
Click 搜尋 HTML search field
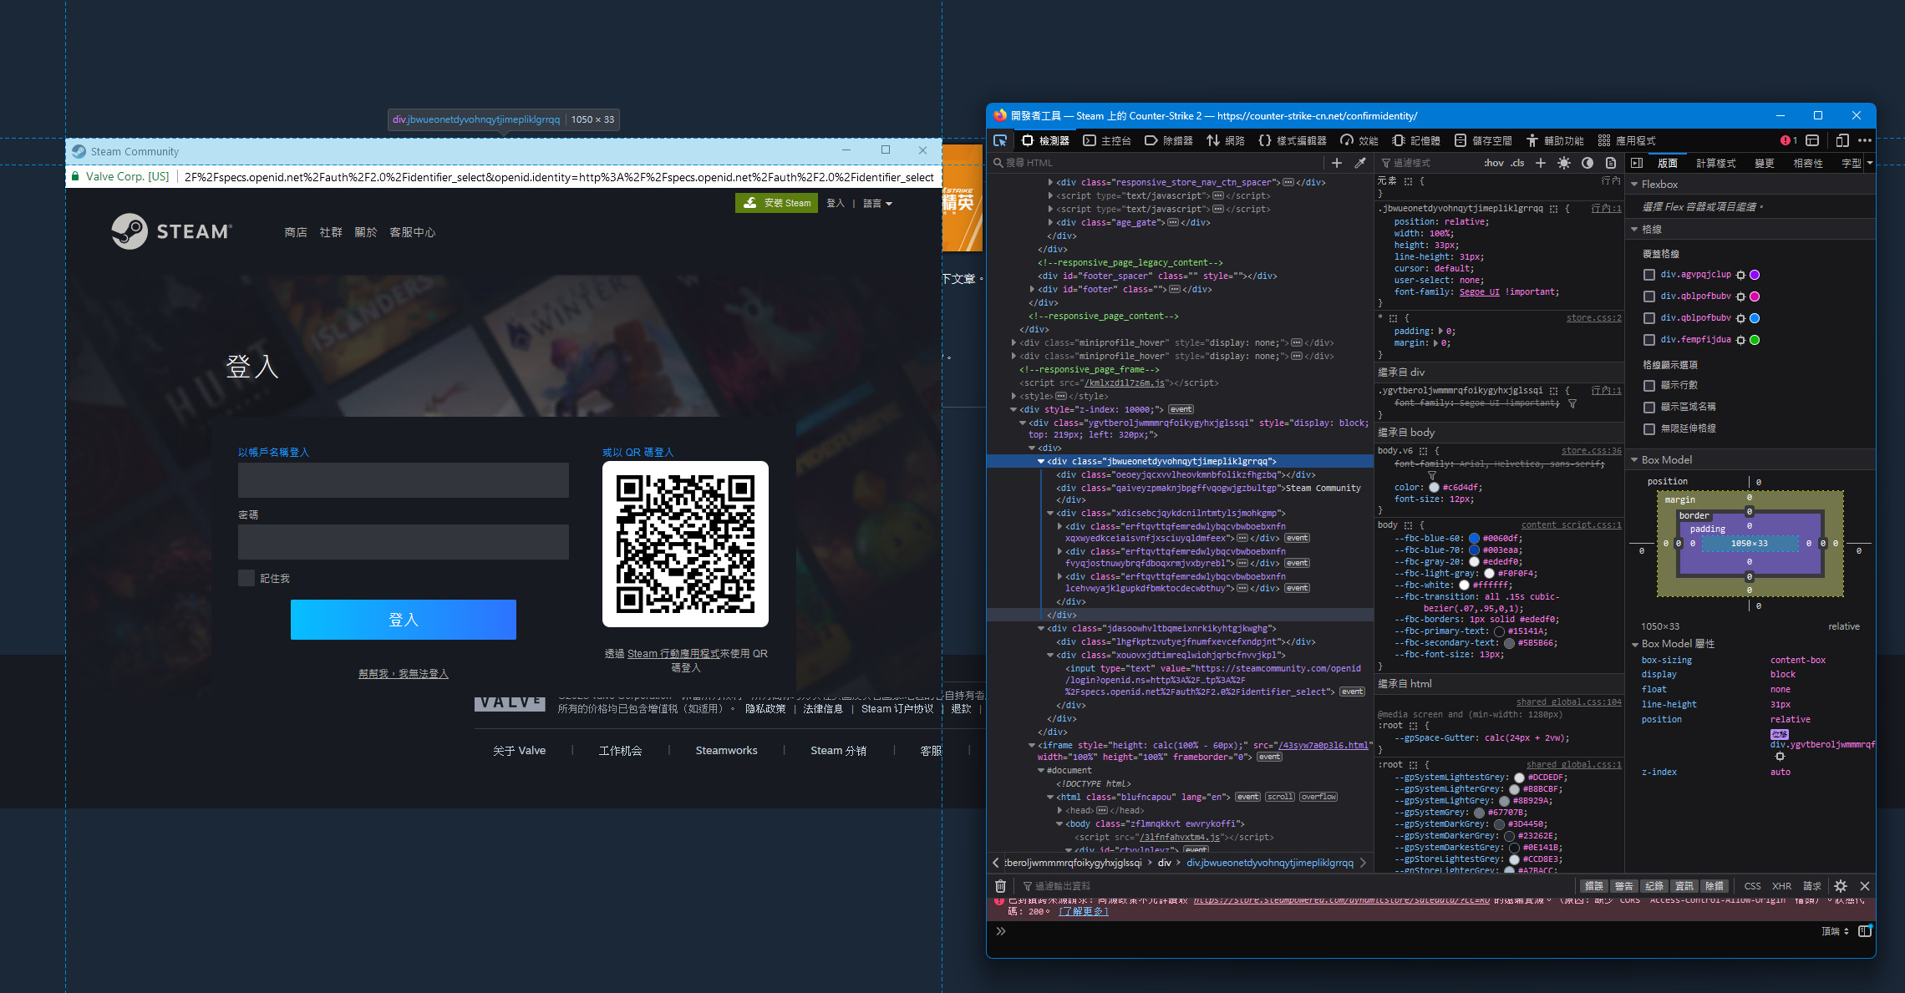1157,163
